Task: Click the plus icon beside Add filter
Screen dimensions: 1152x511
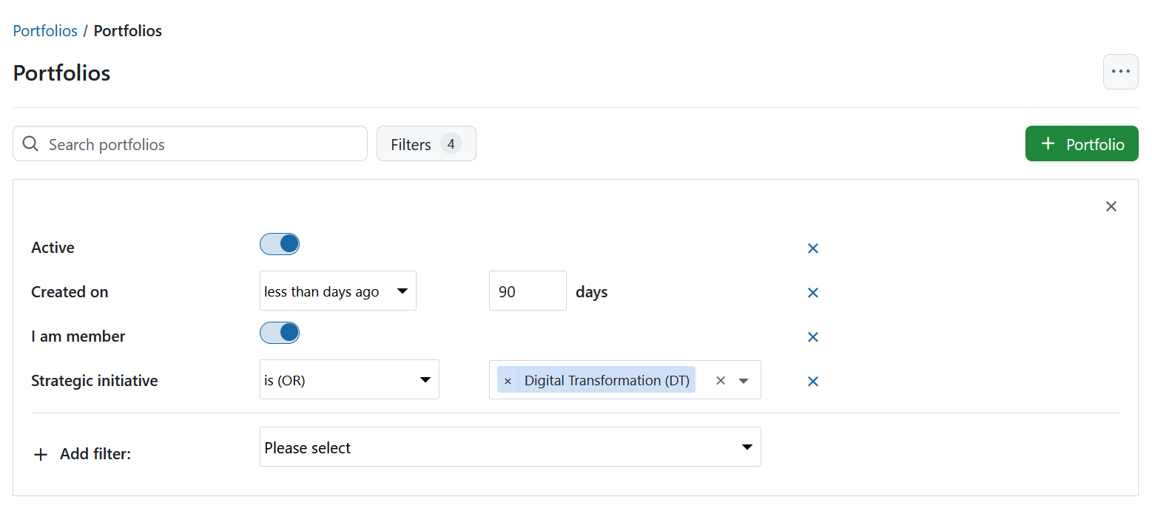Action: point(41,453)
